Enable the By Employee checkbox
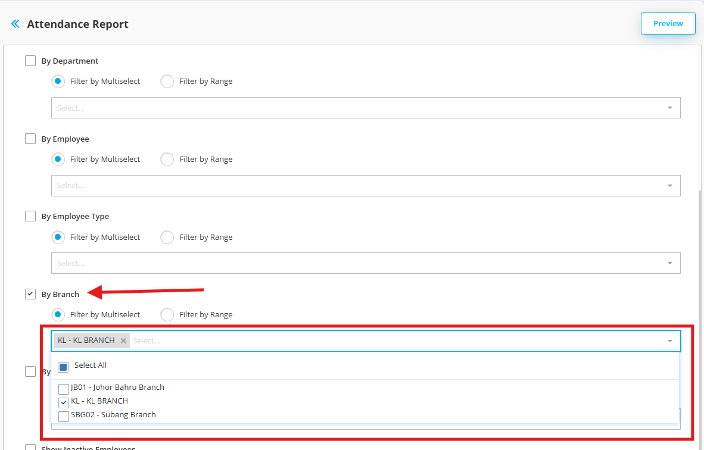The width and height of the screenshot is (704, 450). [30, 139]
